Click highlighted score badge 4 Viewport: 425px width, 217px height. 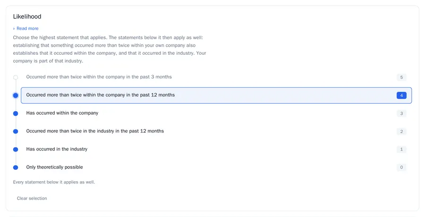coord(401,95)
